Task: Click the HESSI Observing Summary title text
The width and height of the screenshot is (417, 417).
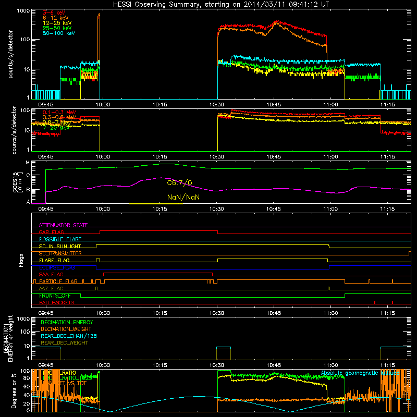Action: point(220,4)
